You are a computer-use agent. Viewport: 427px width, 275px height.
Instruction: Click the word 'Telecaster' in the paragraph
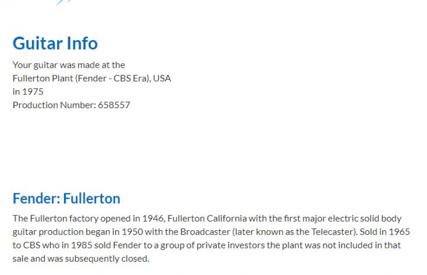coord(333,232)
